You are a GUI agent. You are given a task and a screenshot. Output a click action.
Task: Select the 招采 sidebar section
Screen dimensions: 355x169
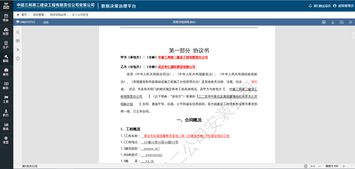click(x=6, y=59)
